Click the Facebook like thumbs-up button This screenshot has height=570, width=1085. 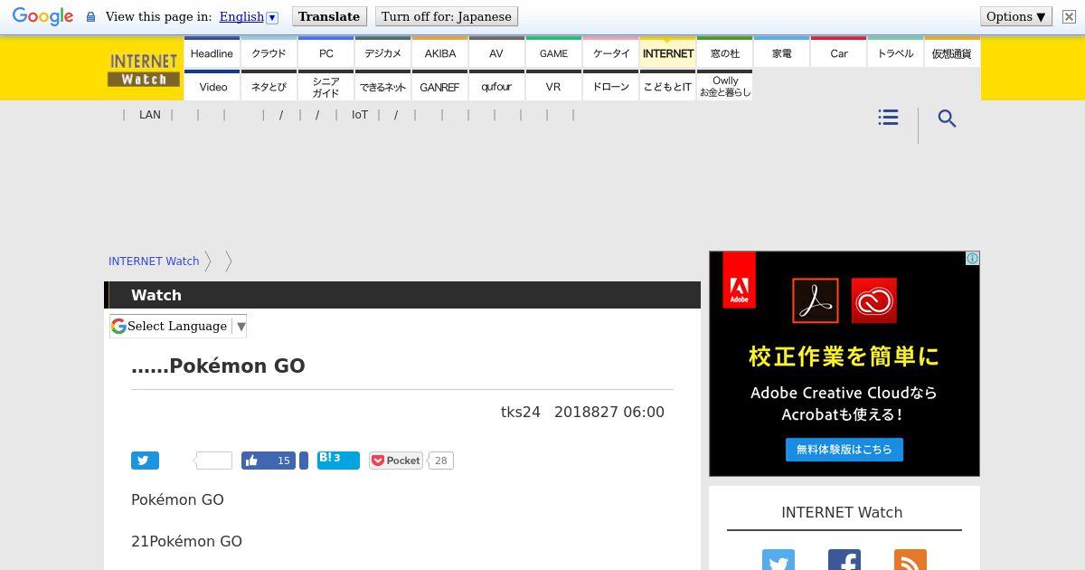pyautogui.click(x=269, y=461)
